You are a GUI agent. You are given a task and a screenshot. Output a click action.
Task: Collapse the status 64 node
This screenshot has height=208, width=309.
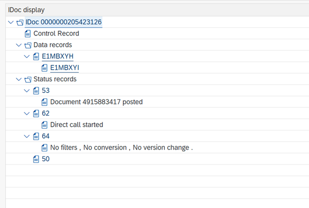tap(27, 136)
